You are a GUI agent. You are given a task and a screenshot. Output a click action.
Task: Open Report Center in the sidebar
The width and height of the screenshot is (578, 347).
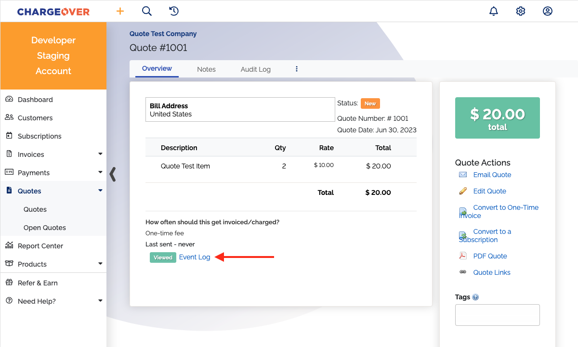click(x=40, y=246)
